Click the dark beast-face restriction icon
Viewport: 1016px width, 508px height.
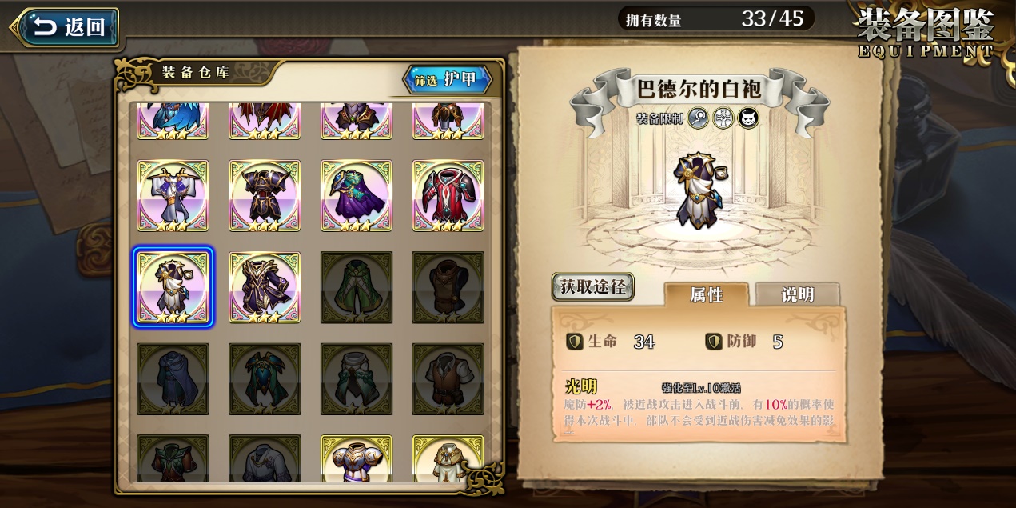[x=748, y=118]
